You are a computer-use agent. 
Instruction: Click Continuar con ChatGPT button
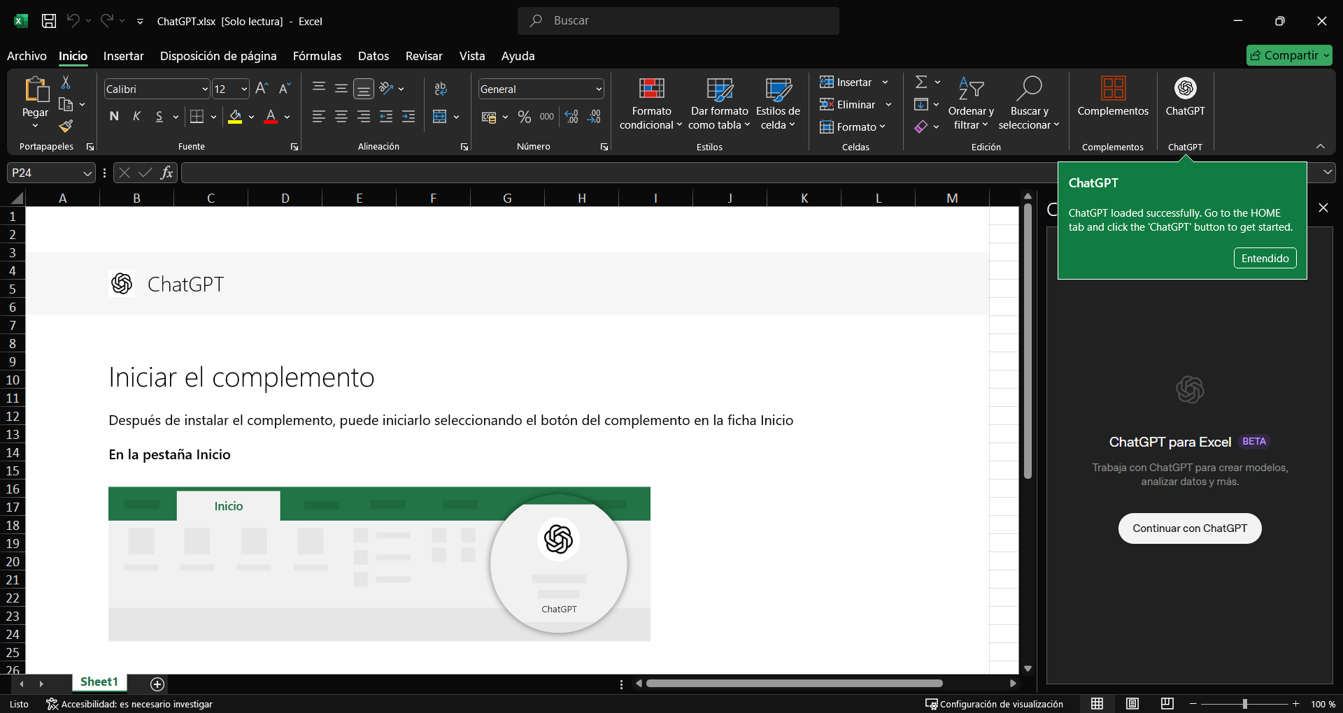[x=1190, y=528]
